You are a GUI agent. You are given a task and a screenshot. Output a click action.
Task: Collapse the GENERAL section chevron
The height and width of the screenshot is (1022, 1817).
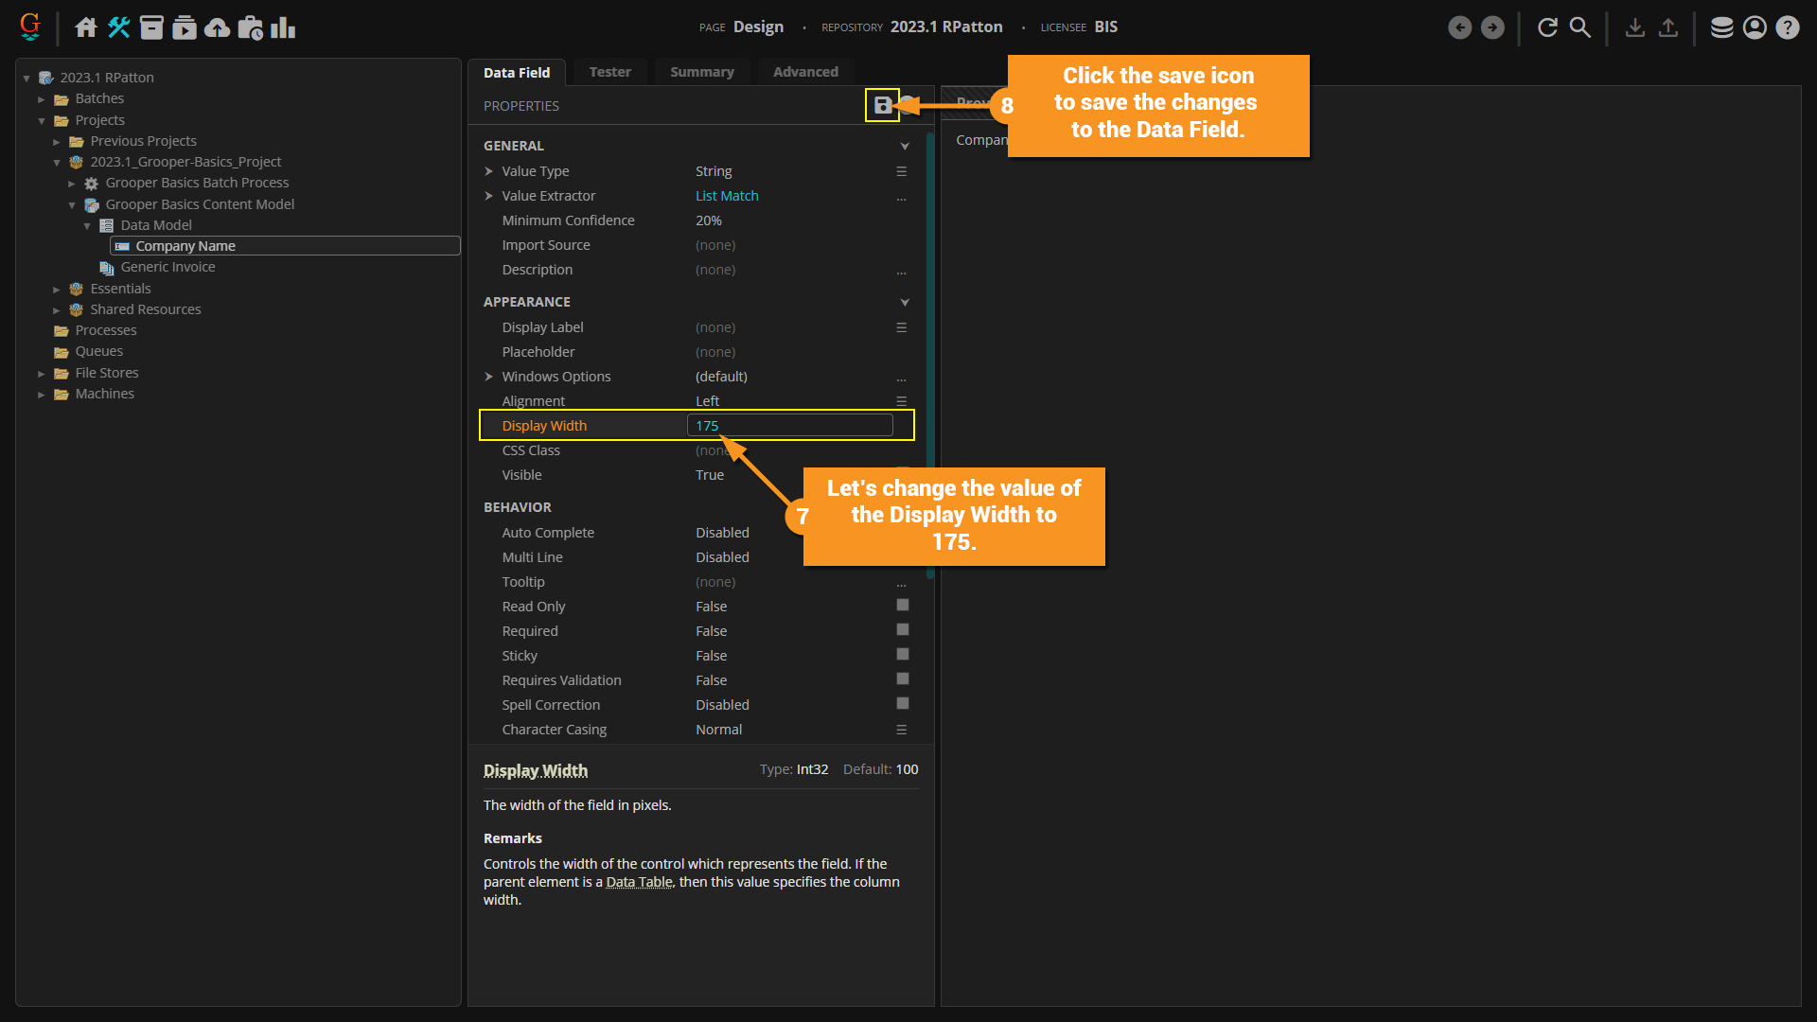pos(904,146)
